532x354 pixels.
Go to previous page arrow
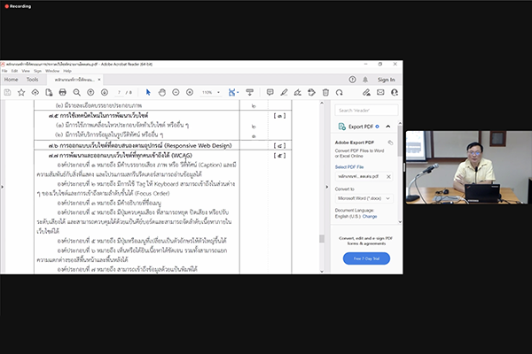(x=90, y=92)
